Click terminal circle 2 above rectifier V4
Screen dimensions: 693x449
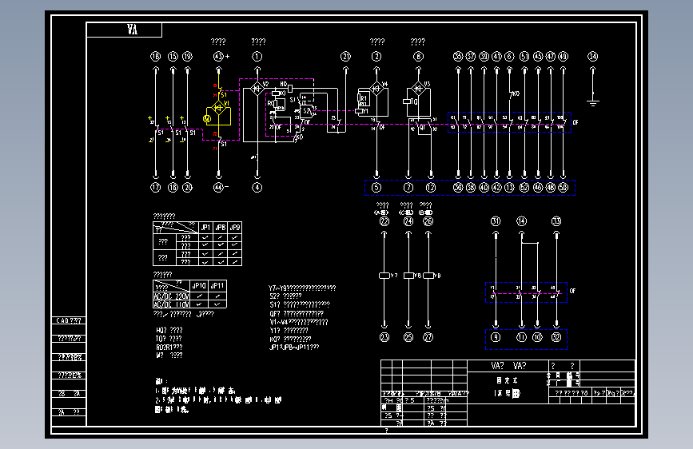(376, 57)
